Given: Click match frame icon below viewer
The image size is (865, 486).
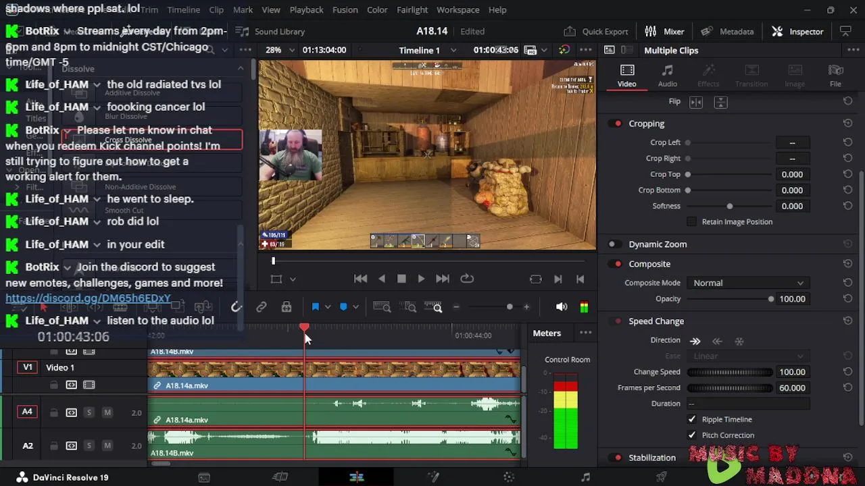Looking at the screenshot, I should [535, 279].
